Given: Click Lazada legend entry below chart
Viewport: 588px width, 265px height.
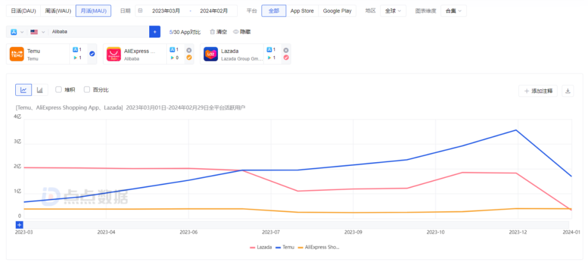Looking at the screenshot, I should (x=261, y=248).
